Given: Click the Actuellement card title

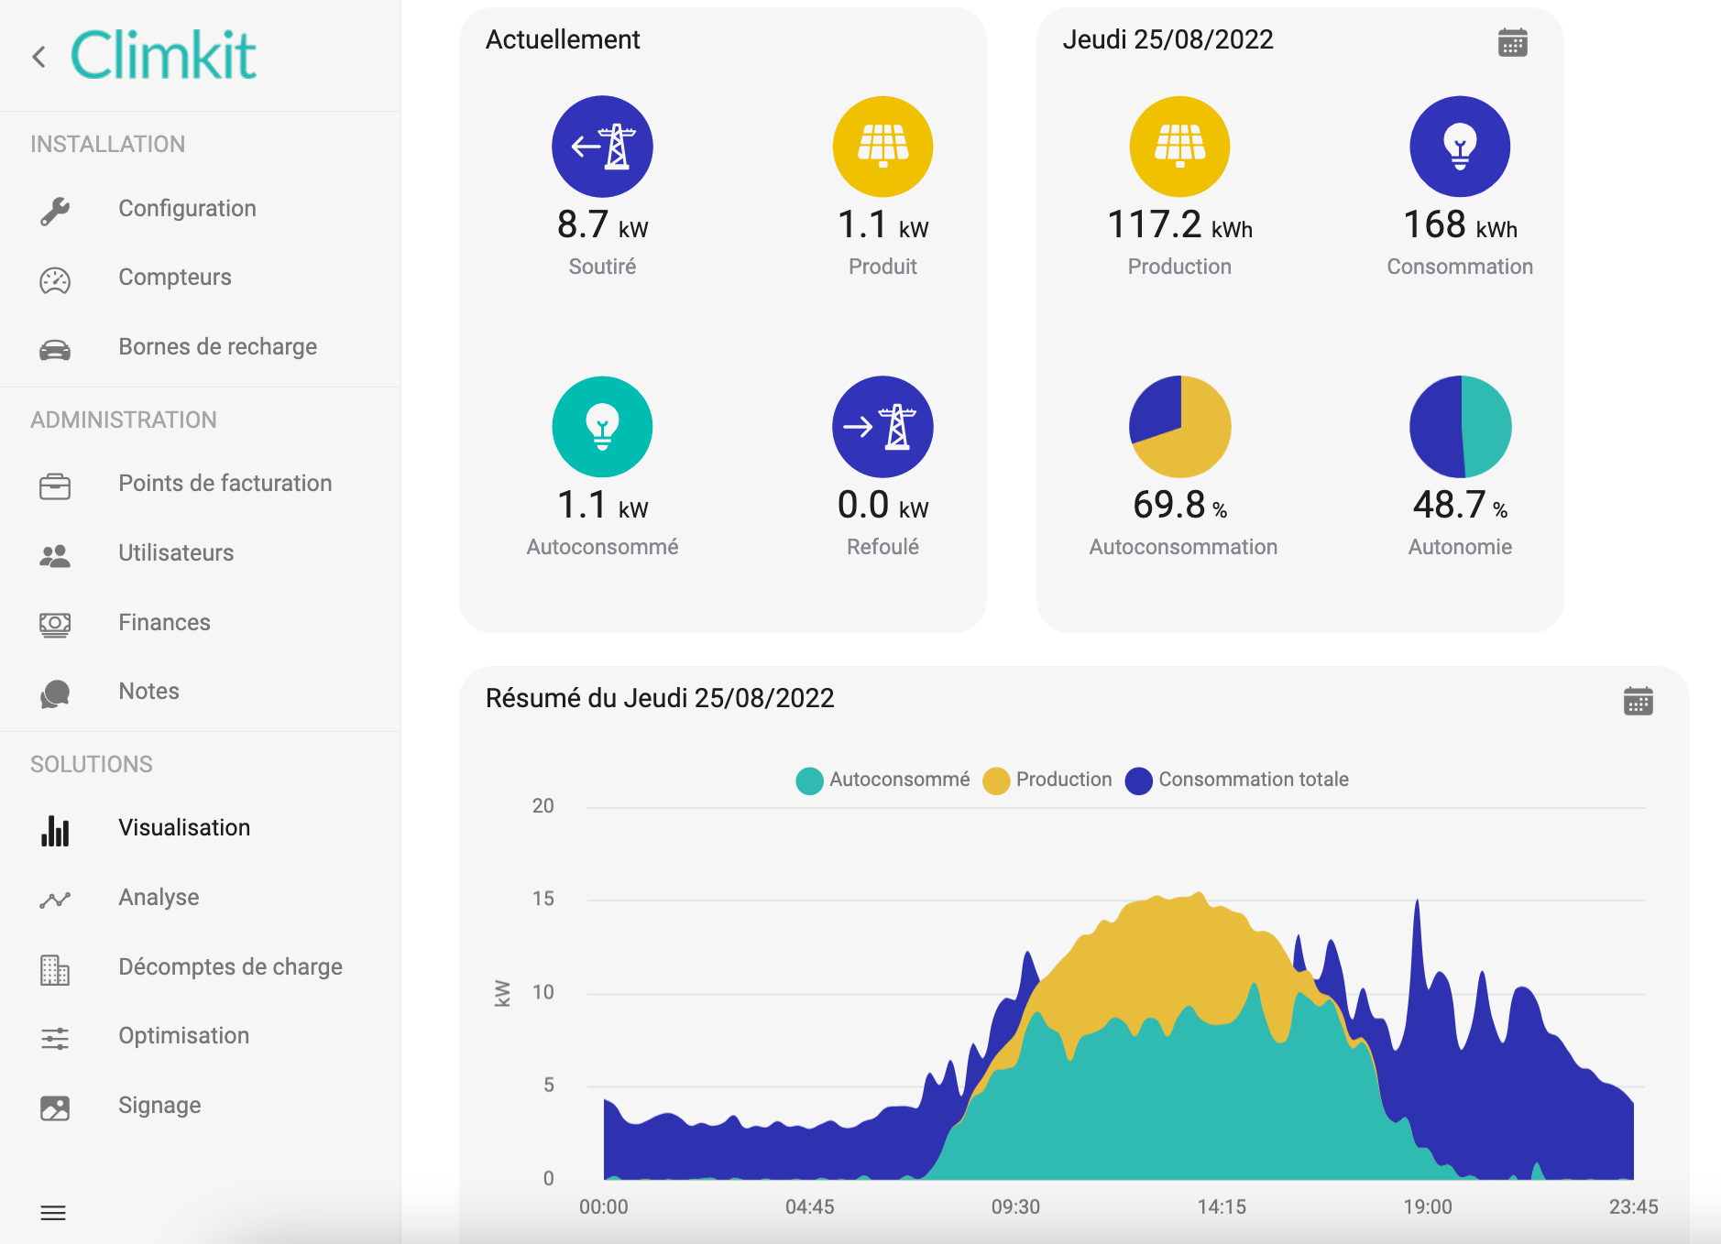Looking at the screenshot, I should pyautogui.click(x=563, y=40).
